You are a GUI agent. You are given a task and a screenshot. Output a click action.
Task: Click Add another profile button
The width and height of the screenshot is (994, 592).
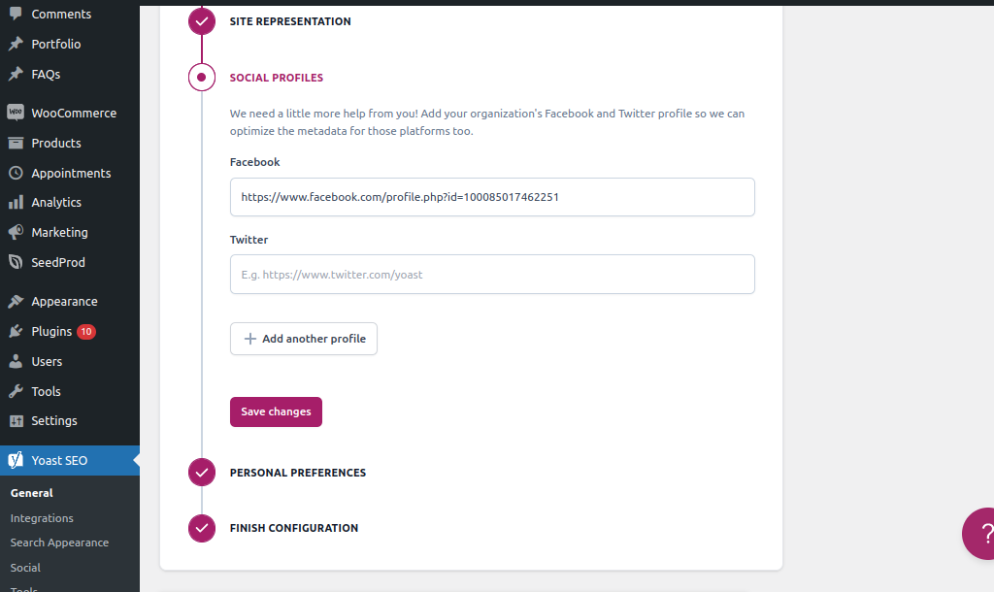point(304,339)
